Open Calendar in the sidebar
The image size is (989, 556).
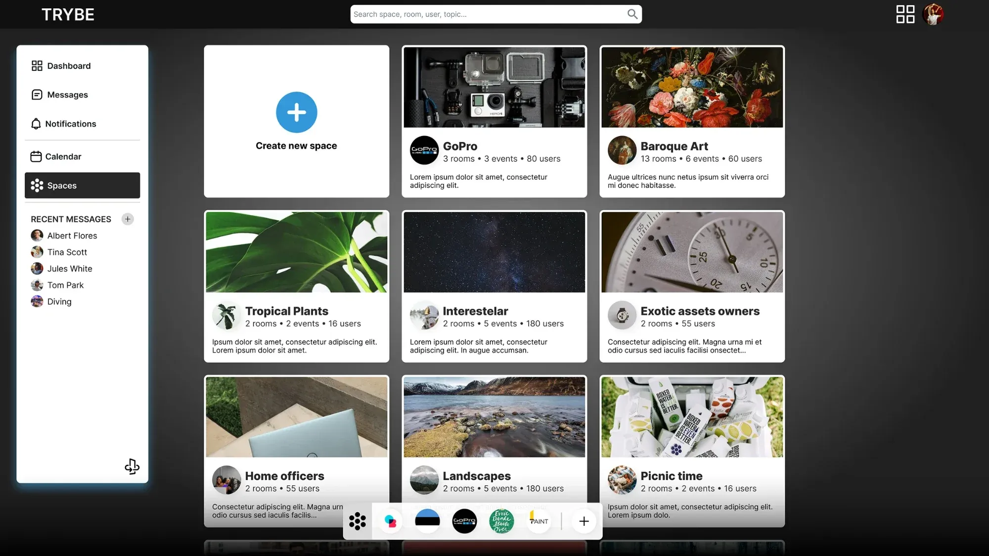click(x=82, y=156)
